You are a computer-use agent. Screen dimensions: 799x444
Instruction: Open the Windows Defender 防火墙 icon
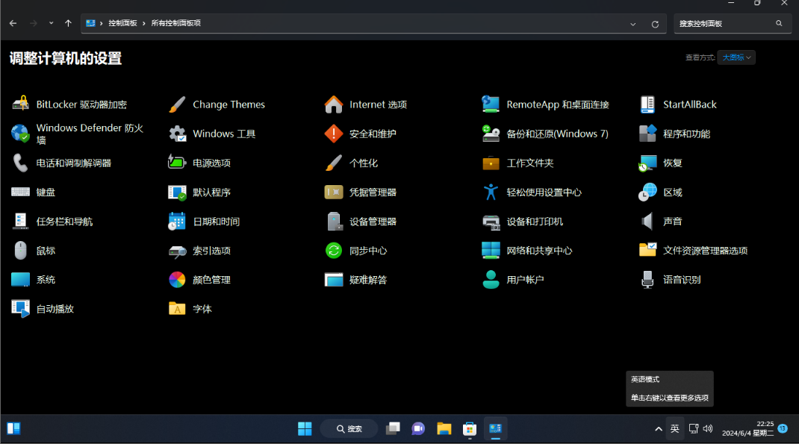(x=20, y=134)
